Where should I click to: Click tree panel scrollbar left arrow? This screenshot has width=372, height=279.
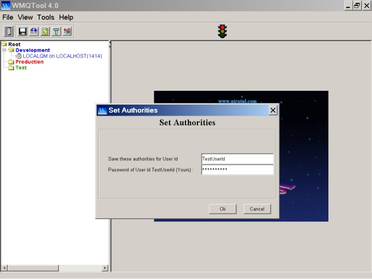tap(4, 268)
